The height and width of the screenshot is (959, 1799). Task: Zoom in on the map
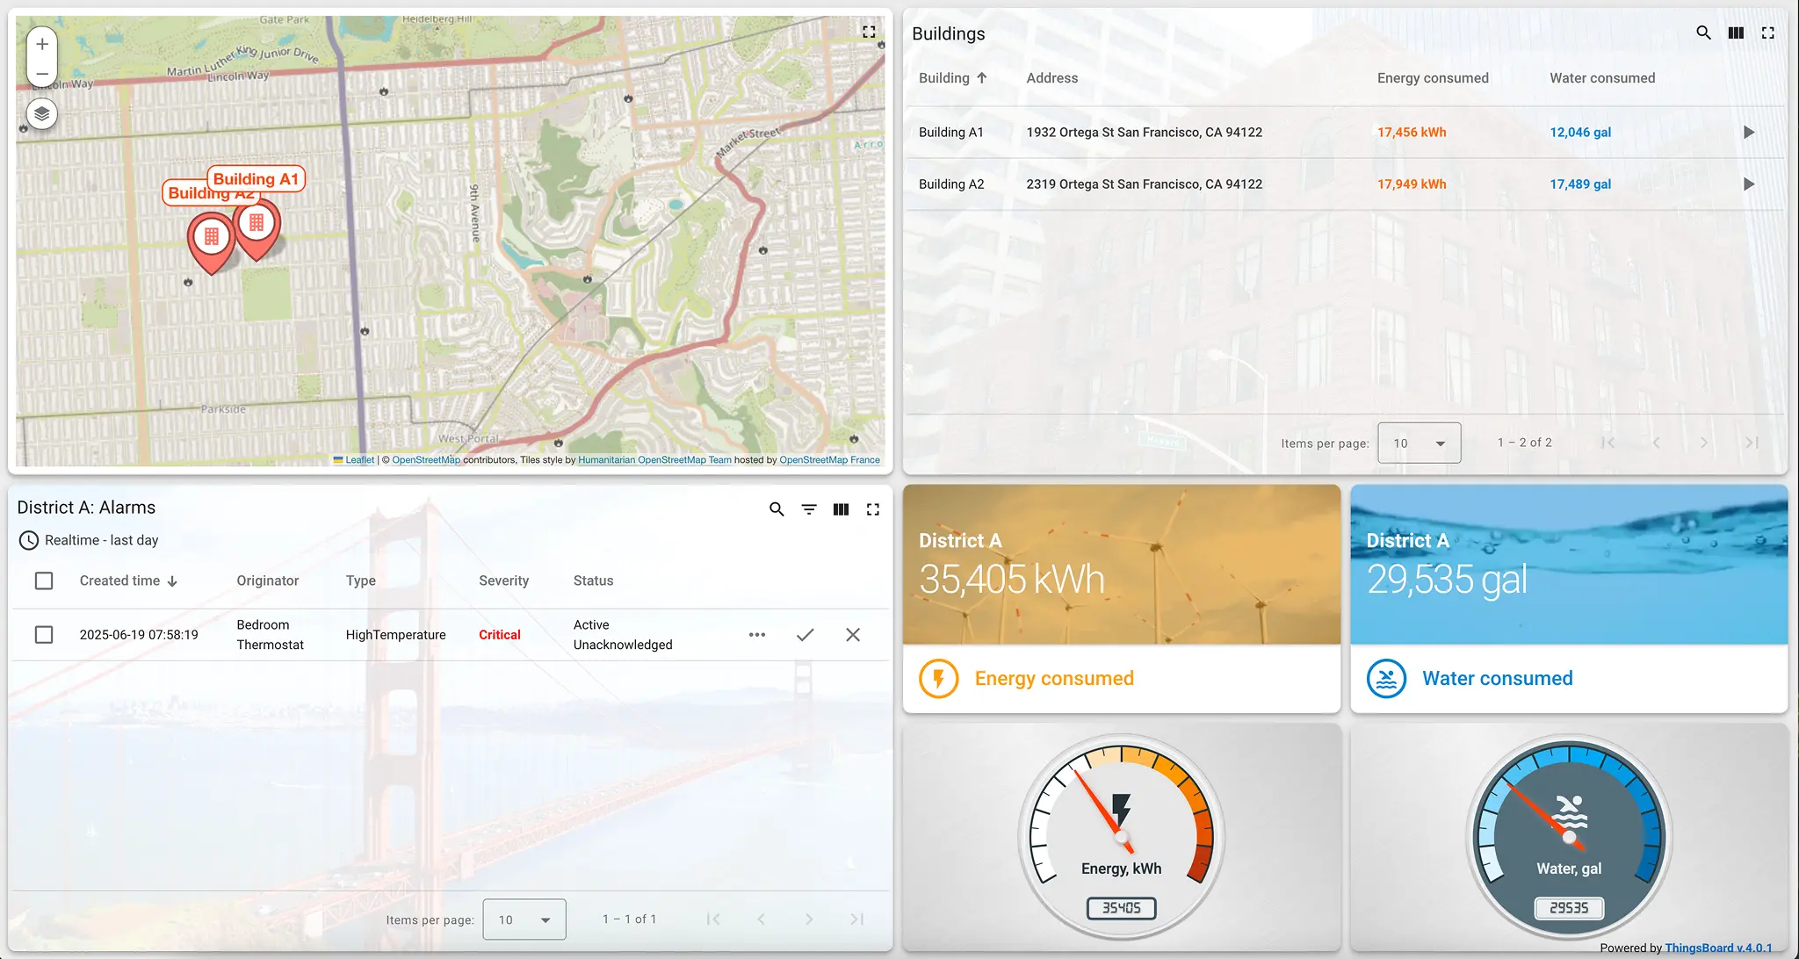pyautogui.click(x=41, y=42)
